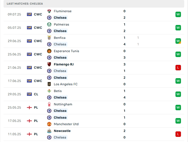
Task: Click the Benfica club crest icon
Action: point(49,38)
